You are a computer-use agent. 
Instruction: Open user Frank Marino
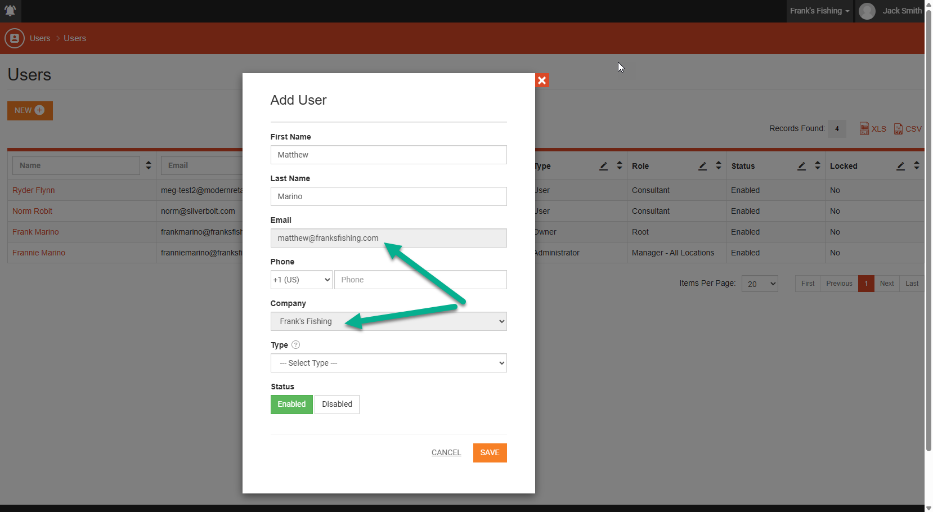click(35, 232)
